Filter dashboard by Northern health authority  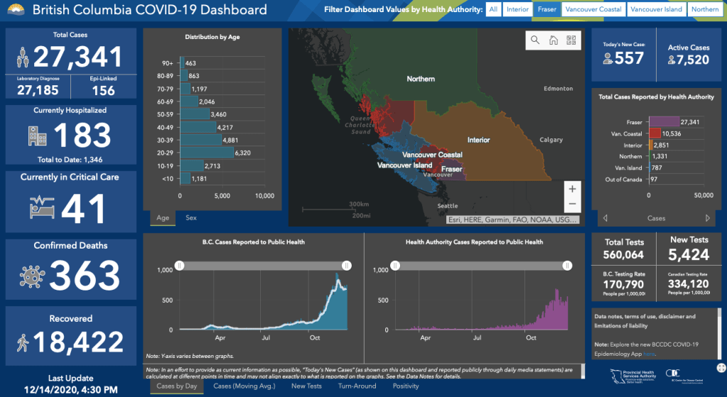click(x=705, y=9)
